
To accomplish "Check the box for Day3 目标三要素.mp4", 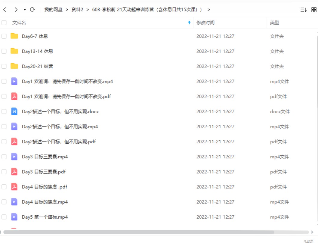I will (x=4, y=157).
